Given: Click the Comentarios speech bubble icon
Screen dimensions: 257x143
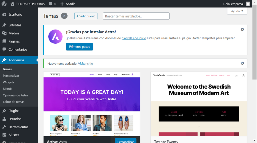Looking at the screenshot, I should (4, 49).
